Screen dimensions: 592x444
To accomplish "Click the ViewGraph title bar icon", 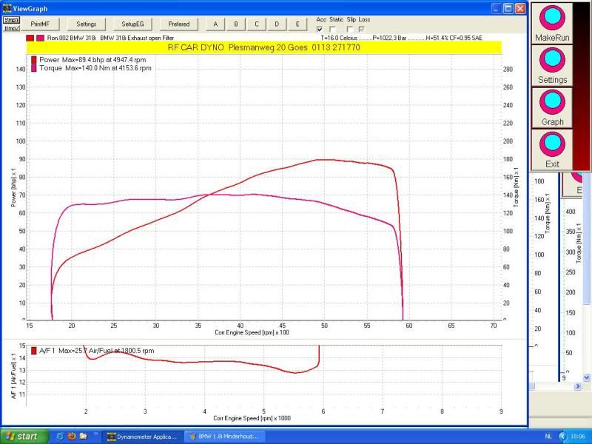I will [7, 8].
